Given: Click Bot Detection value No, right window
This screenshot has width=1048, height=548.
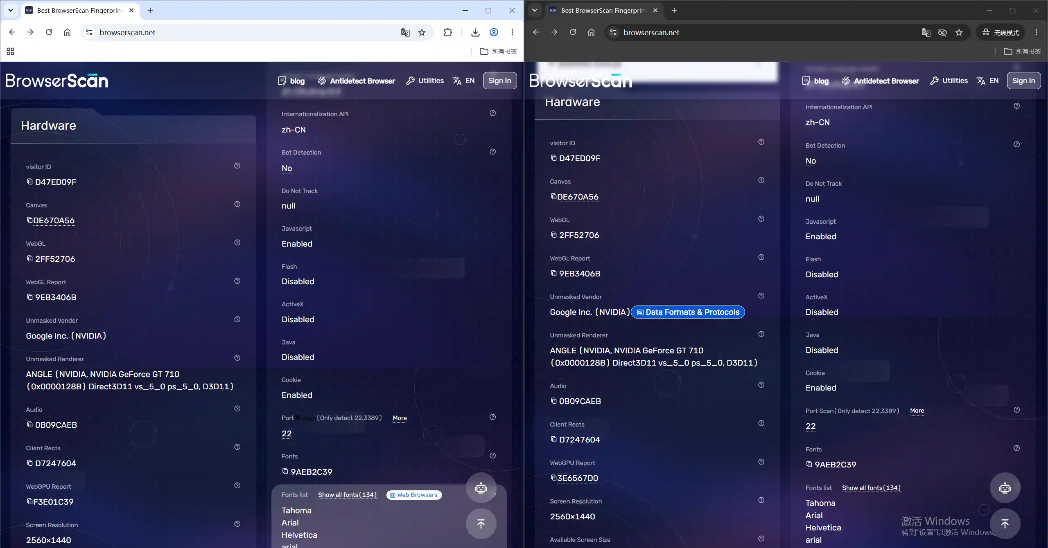Looking at the screenshot, I should (x=811, y=161).
